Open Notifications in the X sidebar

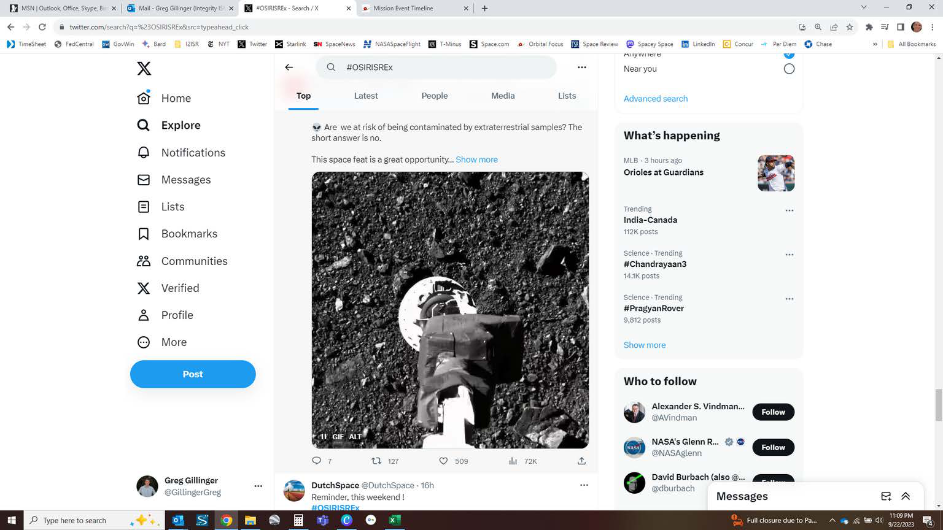tap(181, 153)
